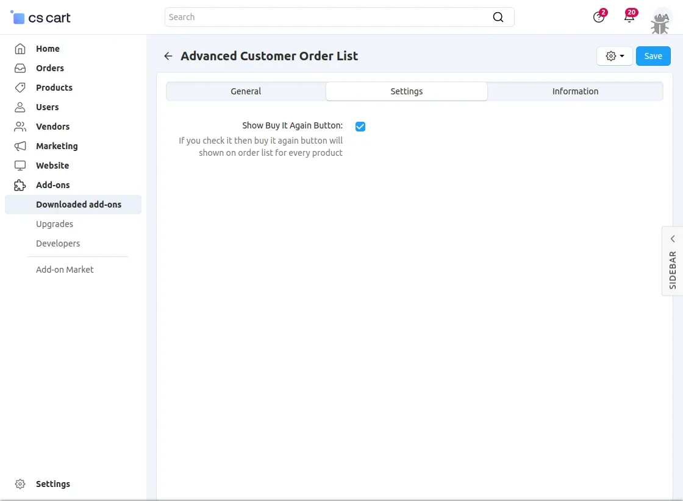Switch to the General tab
Image resolution: width=683 pixels, height=501 pixels.
tap(246, 91)
